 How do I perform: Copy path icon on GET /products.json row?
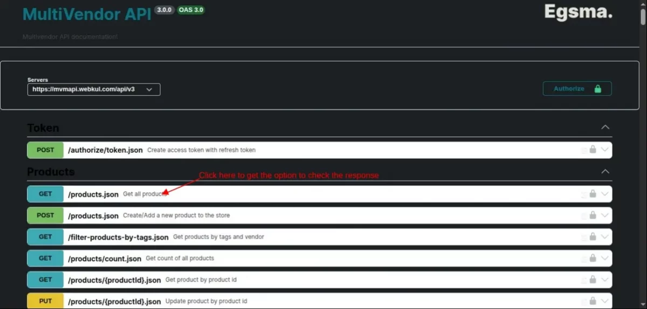[x=584, y=194]
